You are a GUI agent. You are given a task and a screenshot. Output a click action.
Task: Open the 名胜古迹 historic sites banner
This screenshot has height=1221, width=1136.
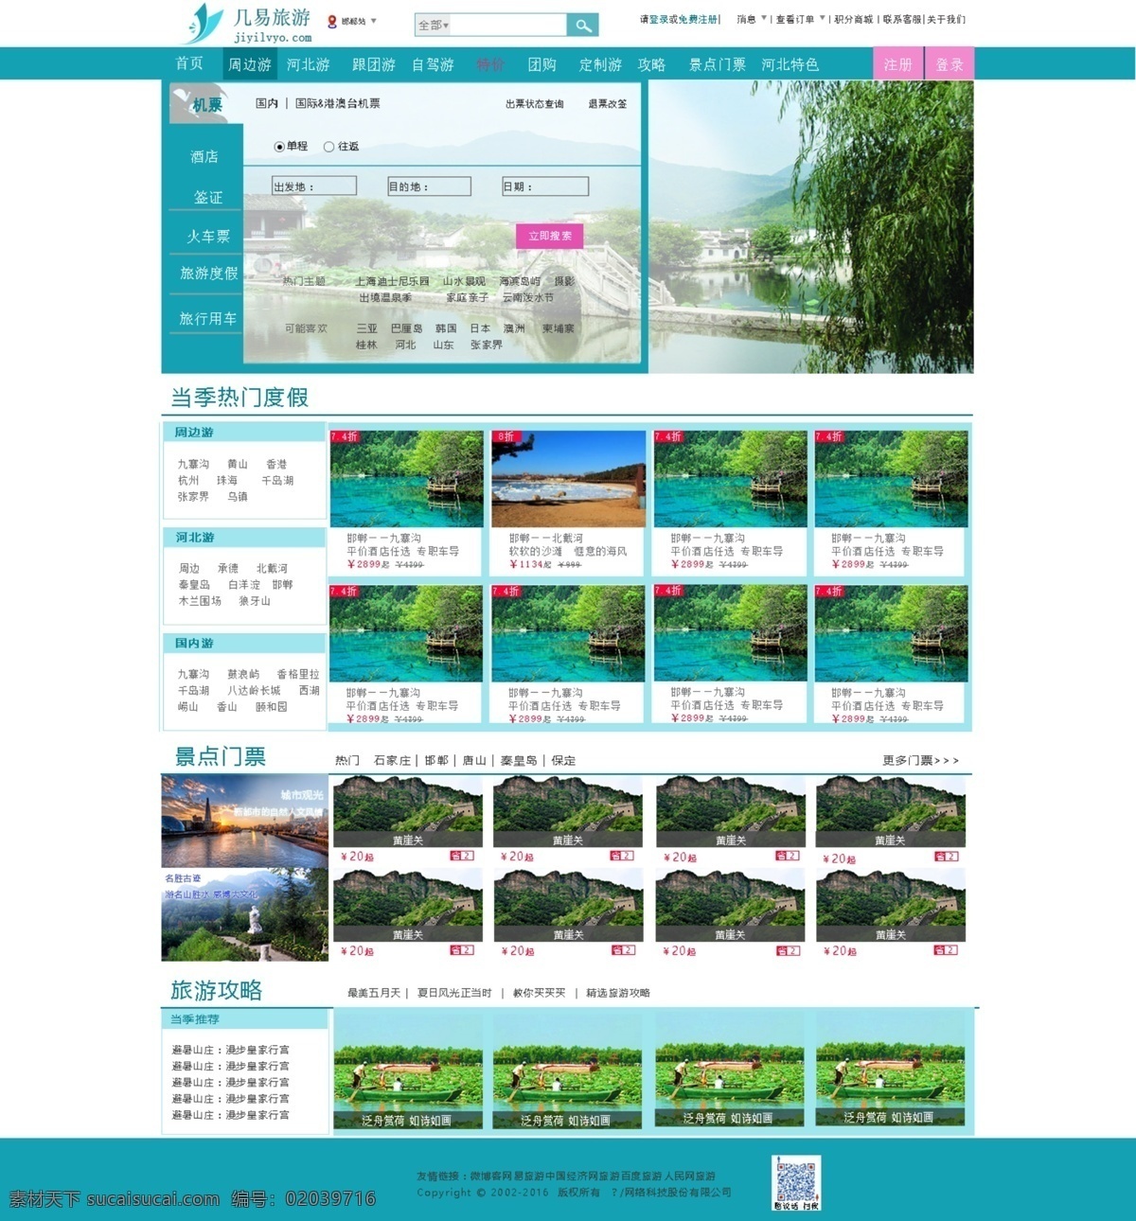coord(245,915)
